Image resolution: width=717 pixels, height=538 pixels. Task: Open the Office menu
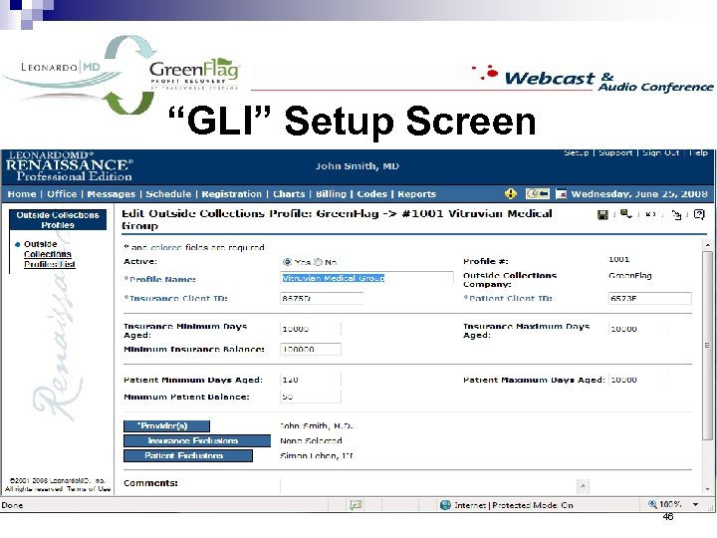tap(62, 194)
